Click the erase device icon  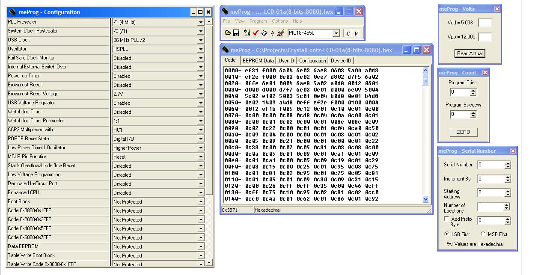(281, 33)
